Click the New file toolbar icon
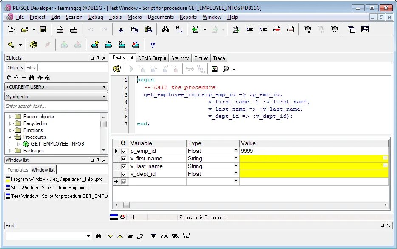 (x=11, y=29)
